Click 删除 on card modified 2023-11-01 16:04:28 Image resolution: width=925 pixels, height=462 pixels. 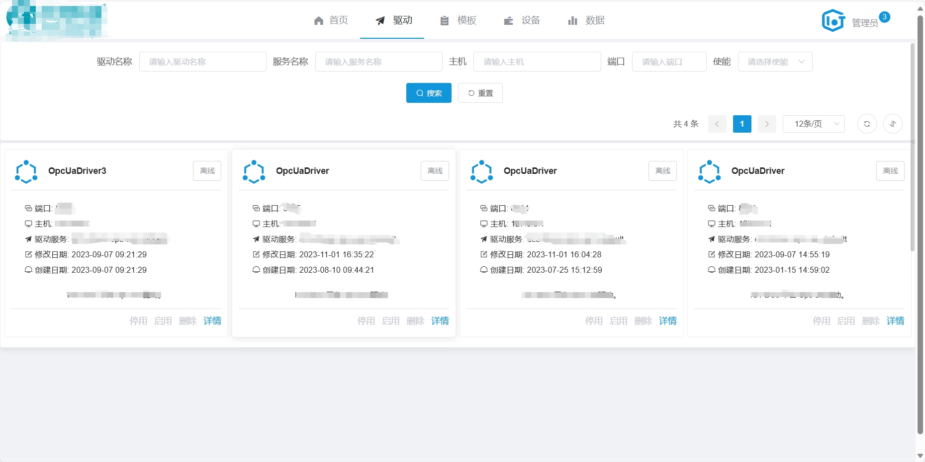pyautogui.click(x=643, y=321)
